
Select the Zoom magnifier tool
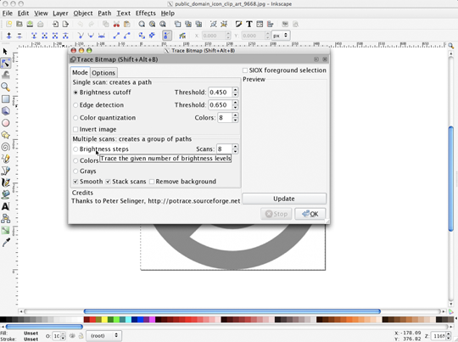5,87
